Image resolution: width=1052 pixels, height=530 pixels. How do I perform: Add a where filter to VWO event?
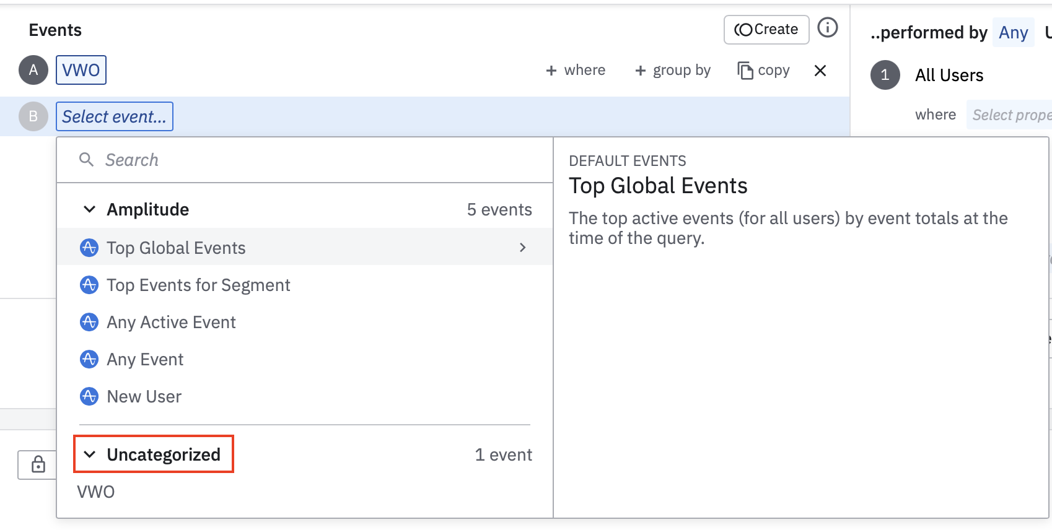576,71
